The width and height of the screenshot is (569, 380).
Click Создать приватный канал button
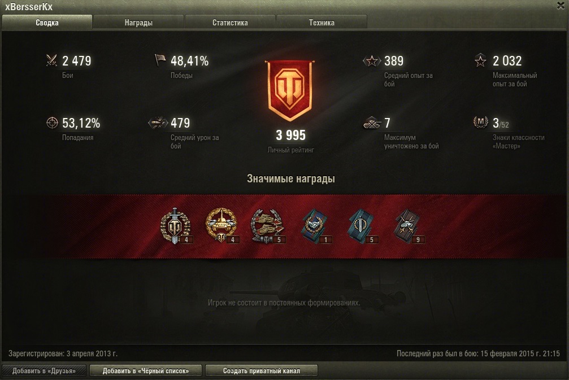point(261,370)
